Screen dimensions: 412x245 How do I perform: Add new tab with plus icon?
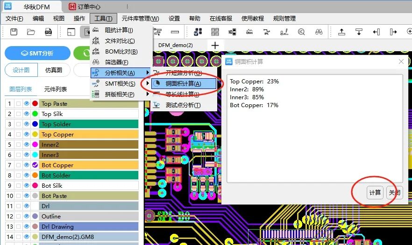214,45
